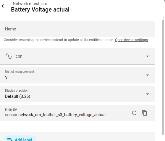Viewport: 165px width, 141px height.
Task: Focus the Name text field
Action: [77, 29]
